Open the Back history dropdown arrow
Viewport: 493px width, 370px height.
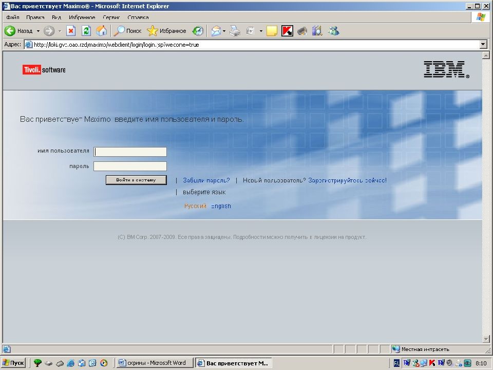click(38, 31)
